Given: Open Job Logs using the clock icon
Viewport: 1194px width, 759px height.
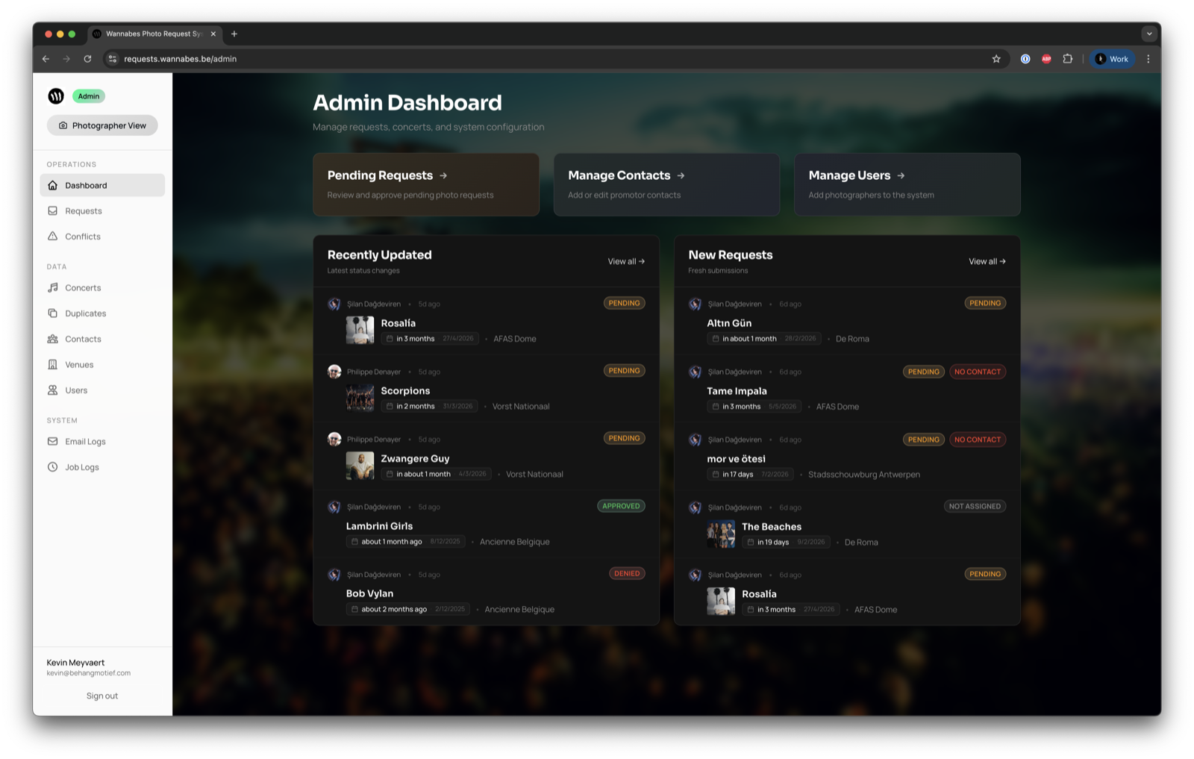Looking at the screenshot, I should click(52, 466).
